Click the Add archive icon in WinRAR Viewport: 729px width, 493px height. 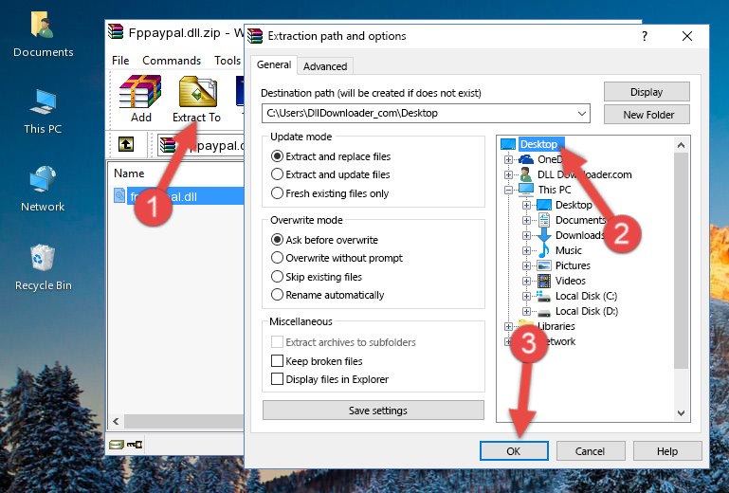point(140,91)
